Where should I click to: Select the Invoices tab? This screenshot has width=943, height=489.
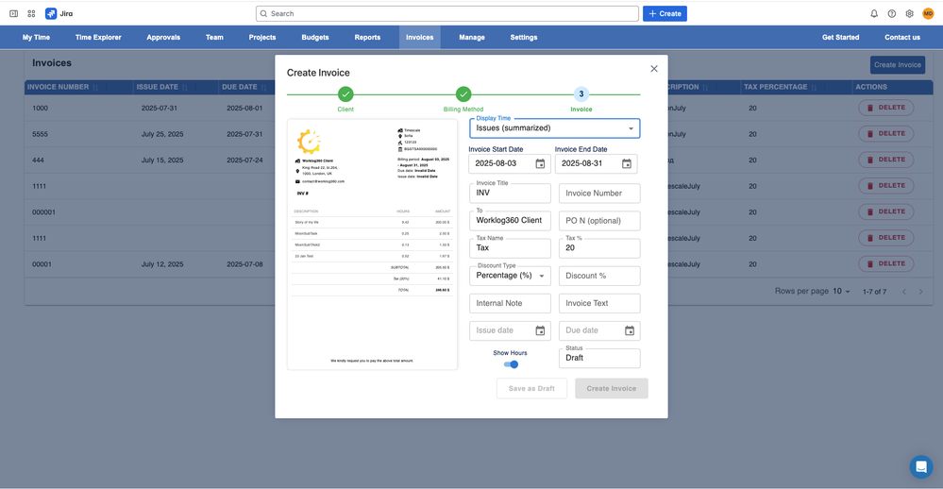[420, 38]
